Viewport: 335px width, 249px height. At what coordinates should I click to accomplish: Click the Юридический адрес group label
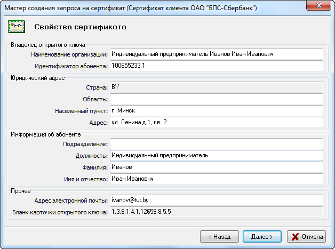pos(37,78)
